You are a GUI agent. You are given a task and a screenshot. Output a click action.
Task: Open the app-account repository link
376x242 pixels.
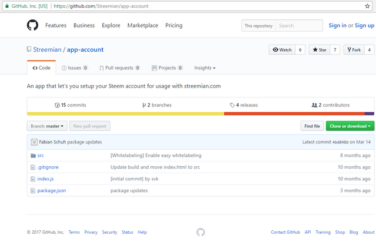[x=85, y=49]
